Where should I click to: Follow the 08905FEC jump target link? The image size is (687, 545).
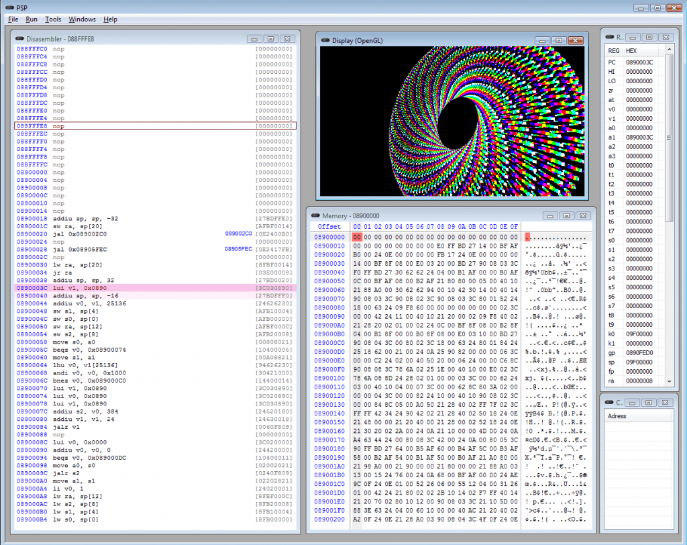pos(238,249)
